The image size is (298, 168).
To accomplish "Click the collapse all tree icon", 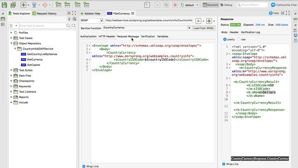I will pos(69,19).
